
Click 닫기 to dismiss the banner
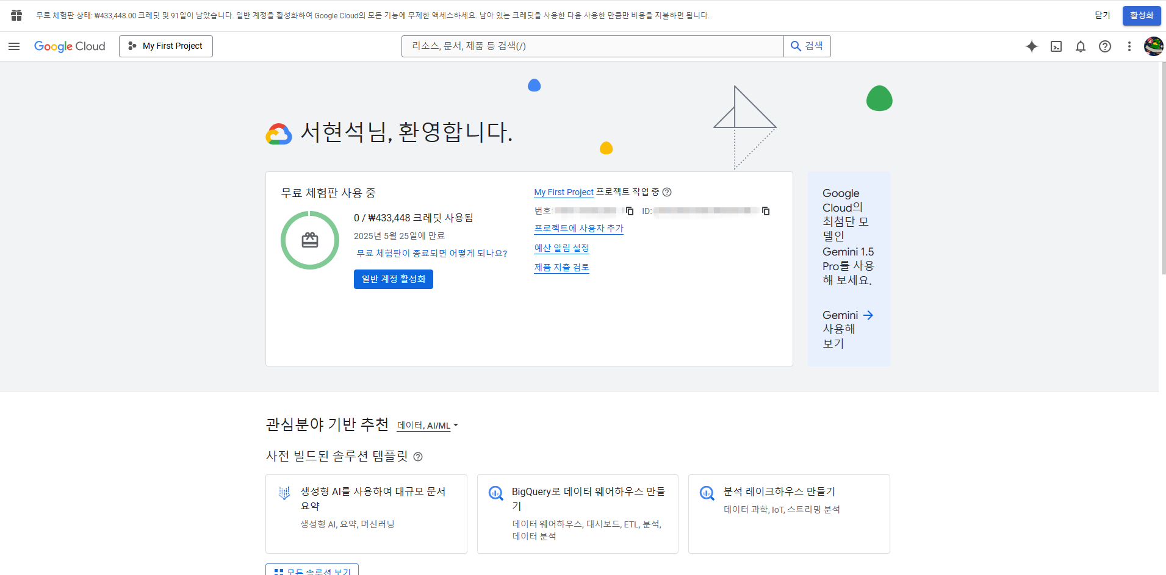tap(1103, 15)
